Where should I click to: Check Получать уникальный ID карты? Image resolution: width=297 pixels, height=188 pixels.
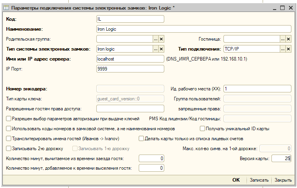tap(203, 129)
